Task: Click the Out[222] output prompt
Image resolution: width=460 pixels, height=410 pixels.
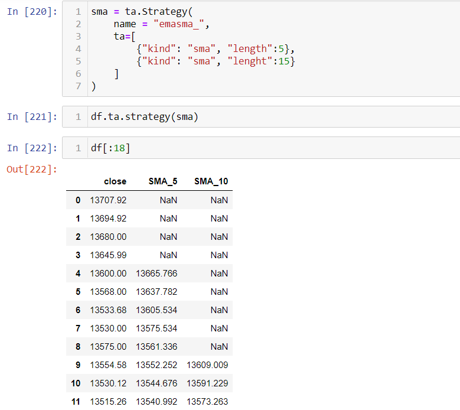Action: [32, 170]
